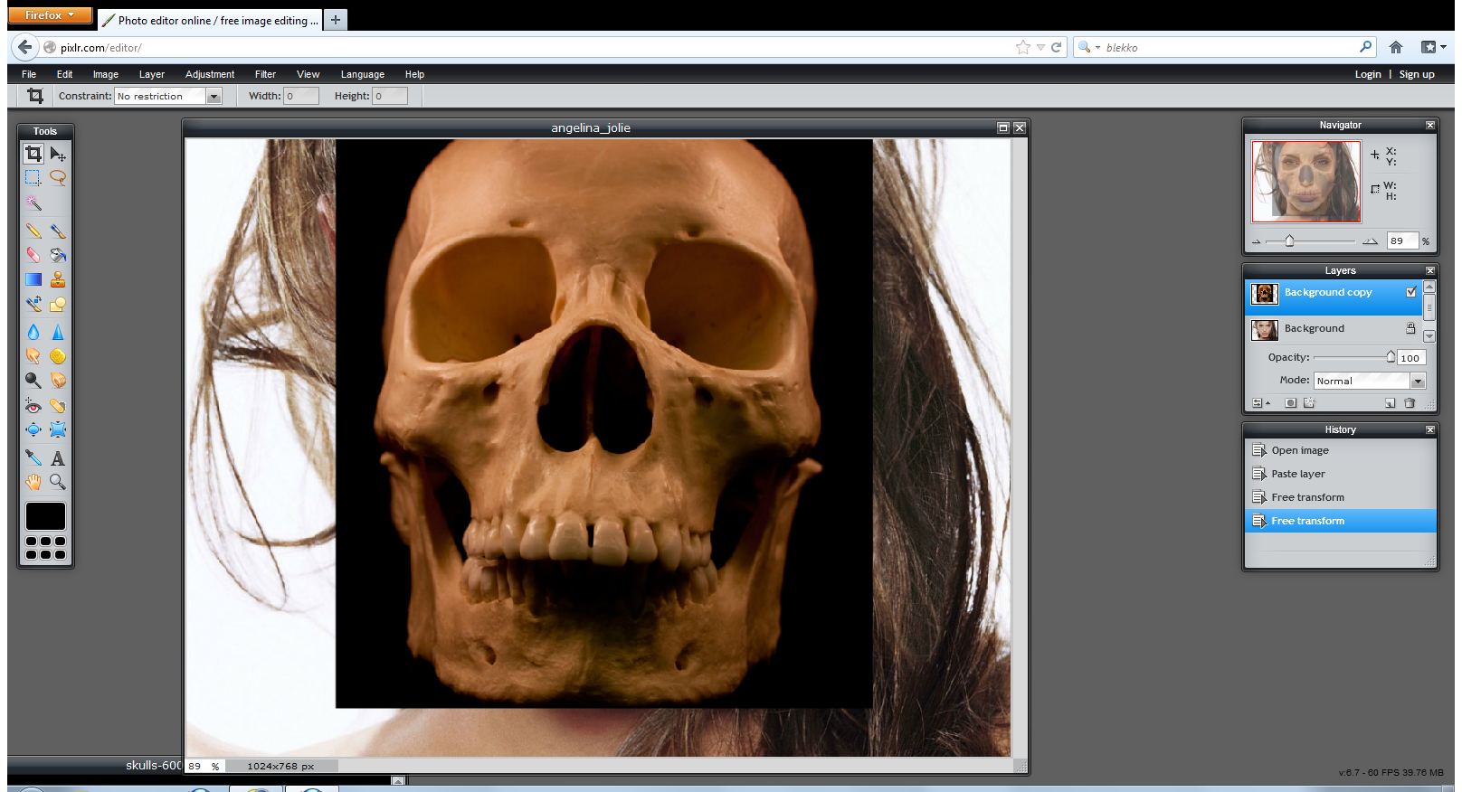Activate the Hand pan tool
This screenshot has width=1462, height=792.
33,482
